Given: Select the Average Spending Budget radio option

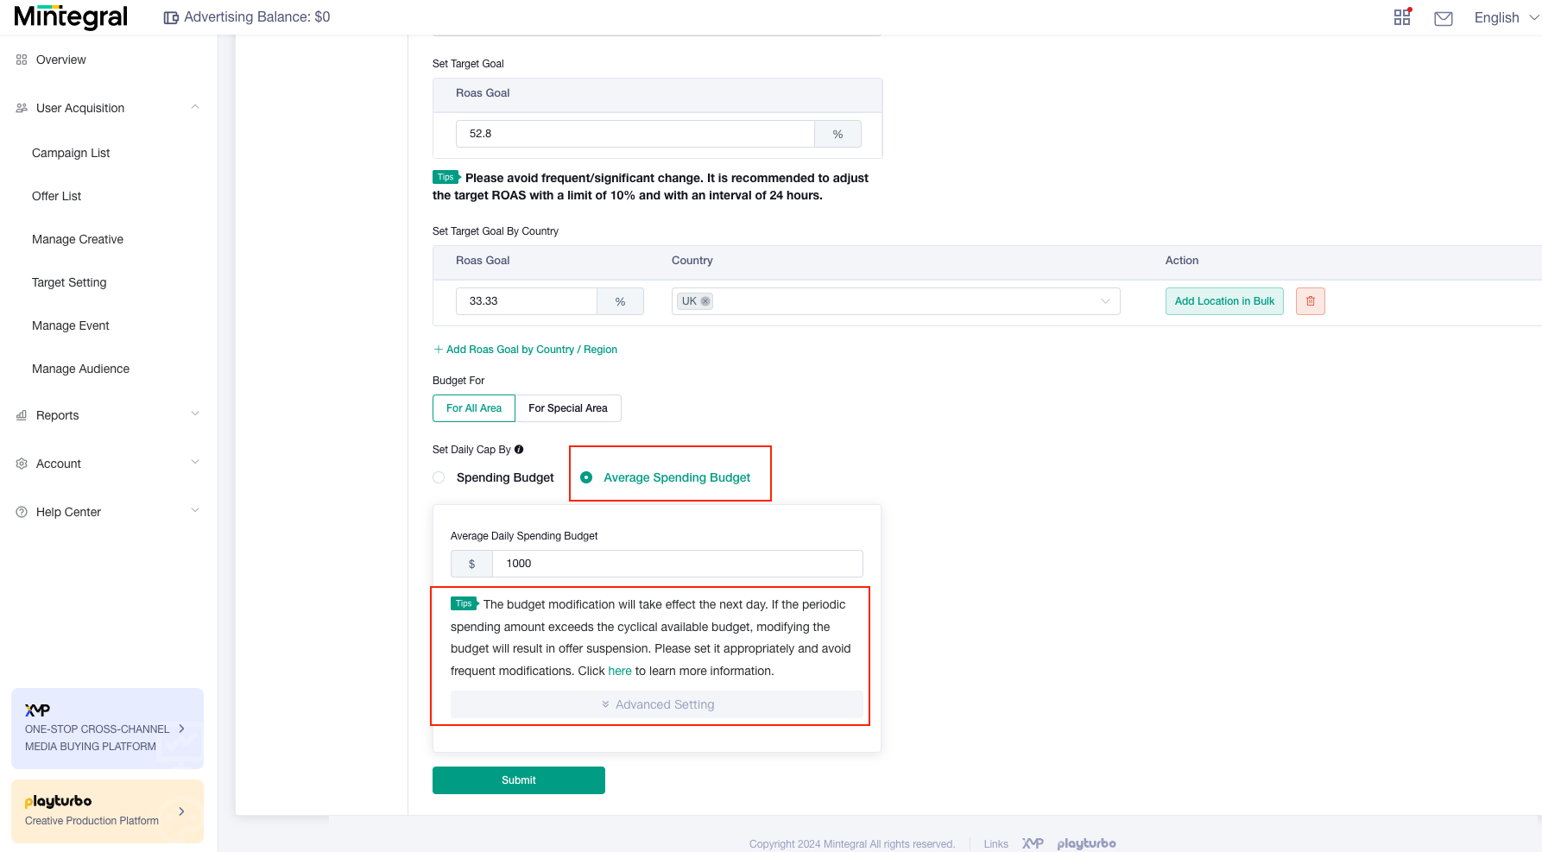Looking at the screenshot, I should pyautogui.click(x=588, y=477).
